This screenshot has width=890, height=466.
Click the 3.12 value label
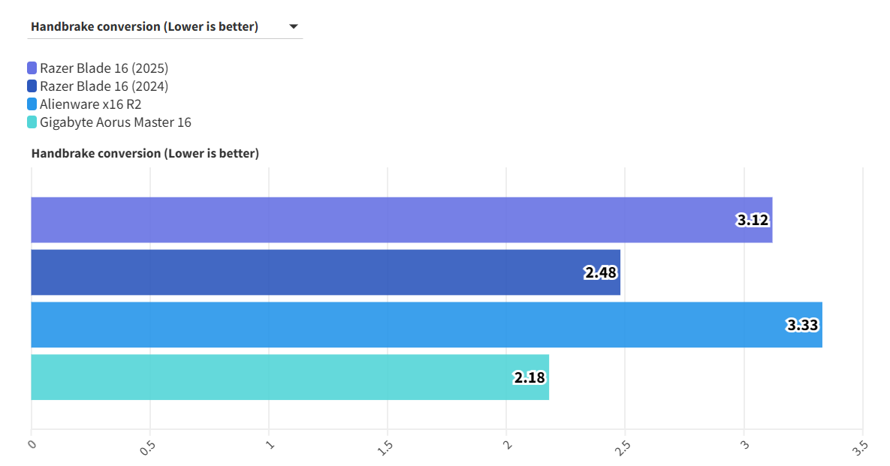(753, 221)
